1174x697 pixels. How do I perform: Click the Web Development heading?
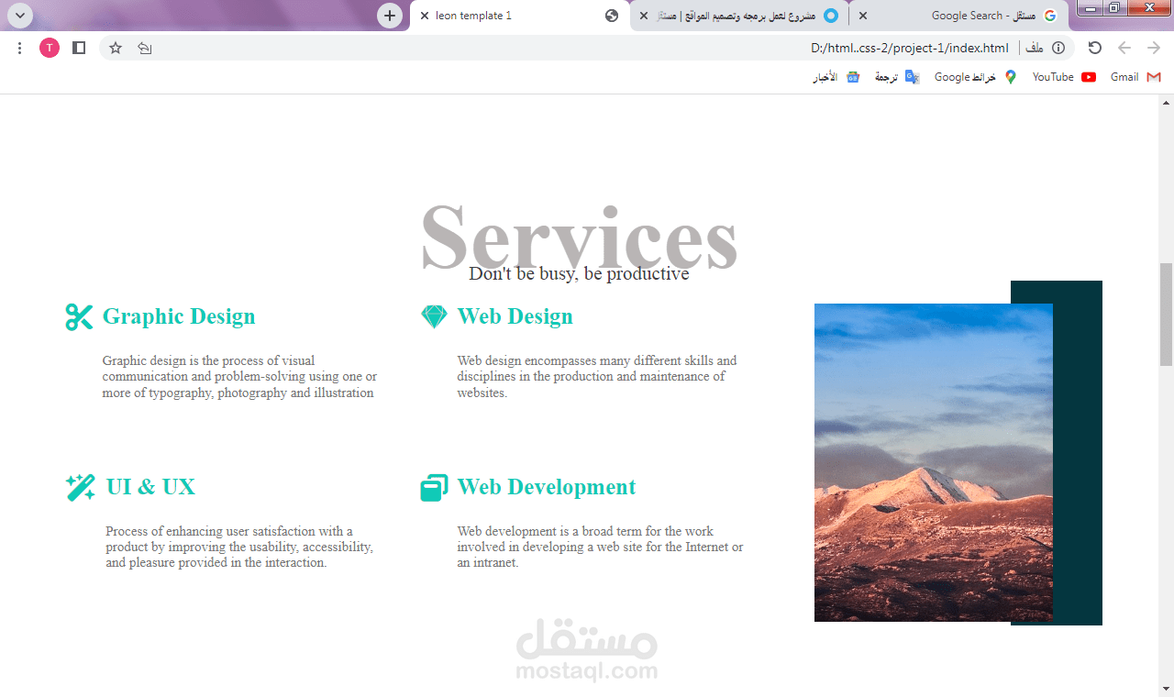(547, 487)
